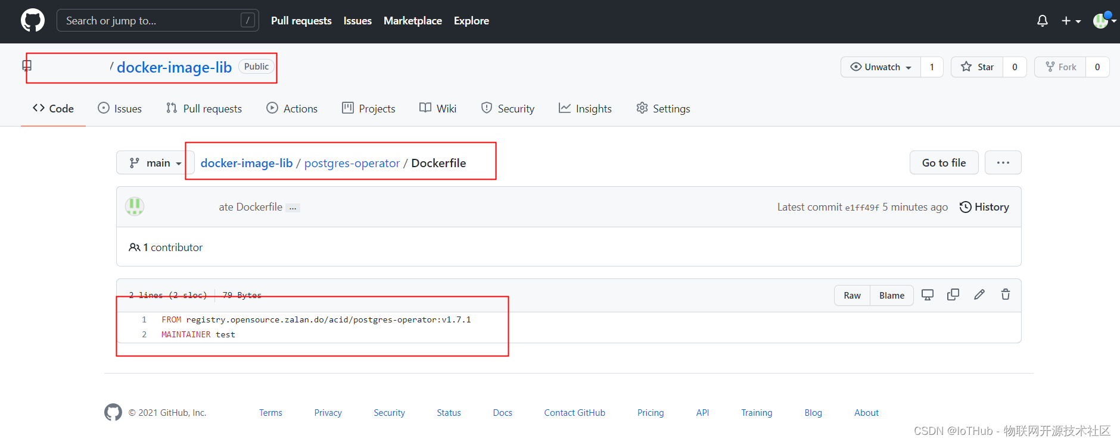View the fork count next to Fork
Viewport: 1120px width, 442px height.
click(x=1097, y=67)
